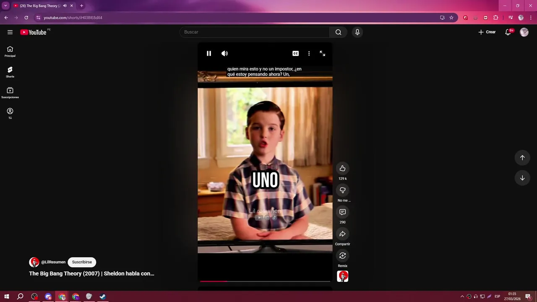Open the YouTube account avatar menu

point(524,32)
